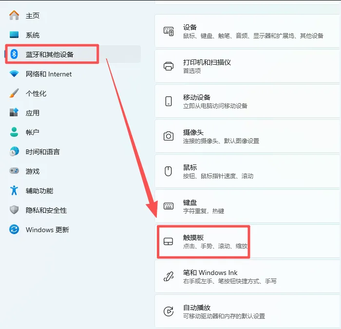Open the 触摸板 settings card

click(247, 241)
